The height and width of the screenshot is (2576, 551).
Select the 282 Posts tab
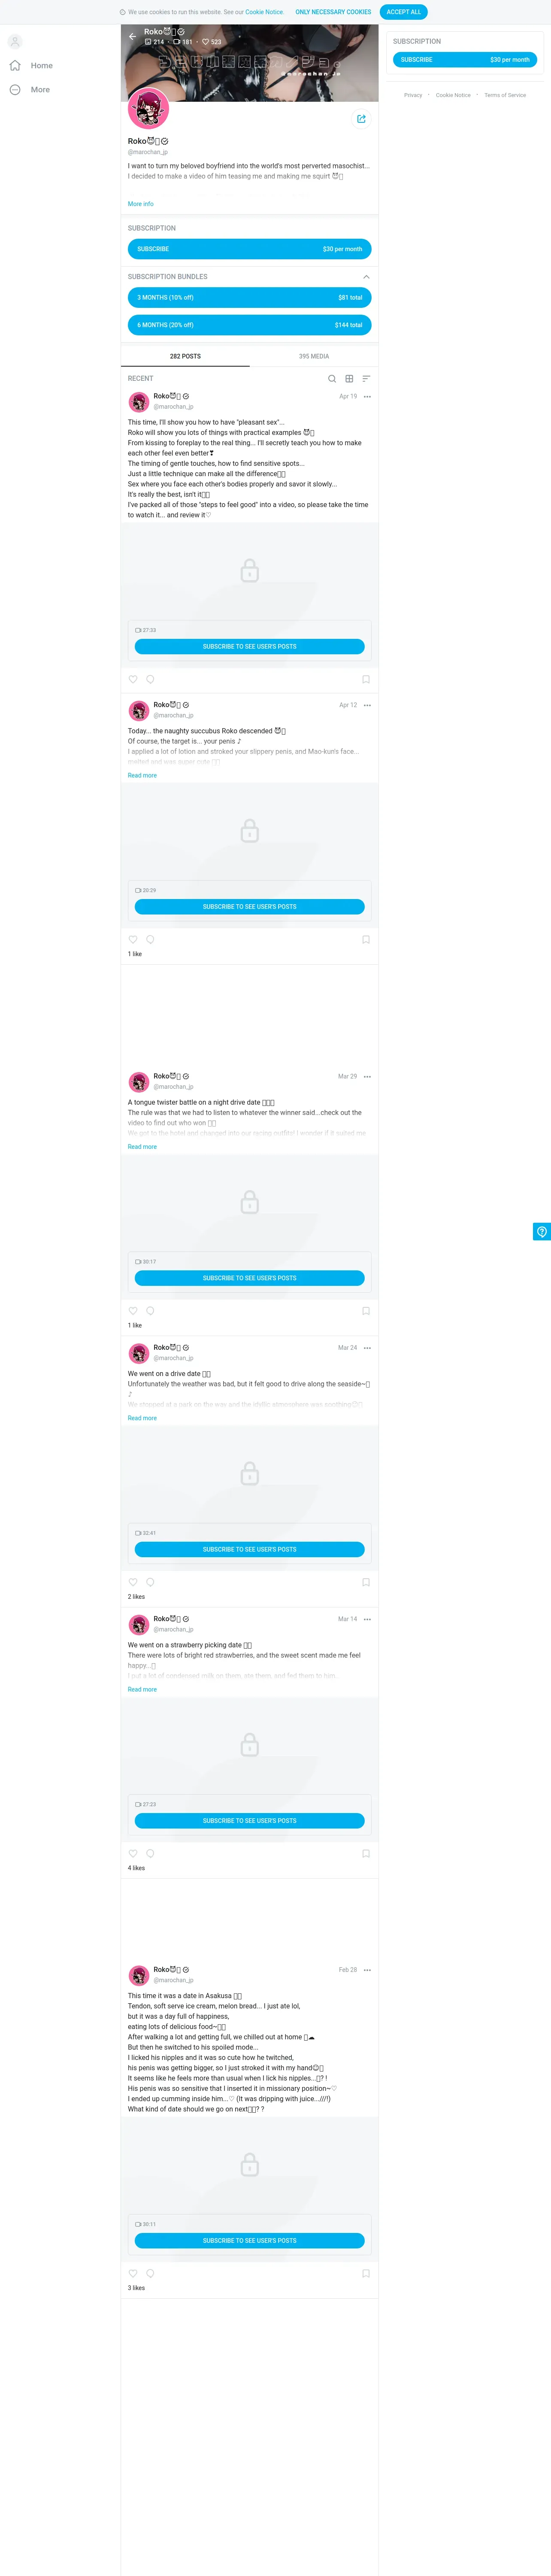pos(185,356)
